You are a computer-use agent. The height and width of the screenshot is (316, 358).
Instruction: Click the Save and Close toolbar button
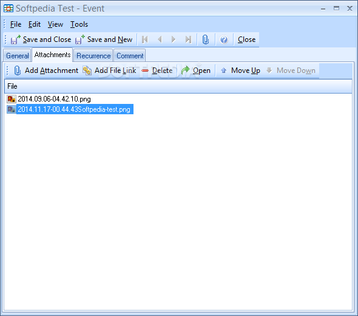coord(41,39)
